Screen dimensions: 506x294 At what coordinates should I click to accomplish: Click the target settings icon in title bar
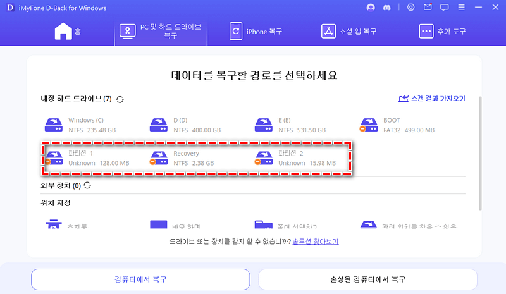tap(410, 7)
